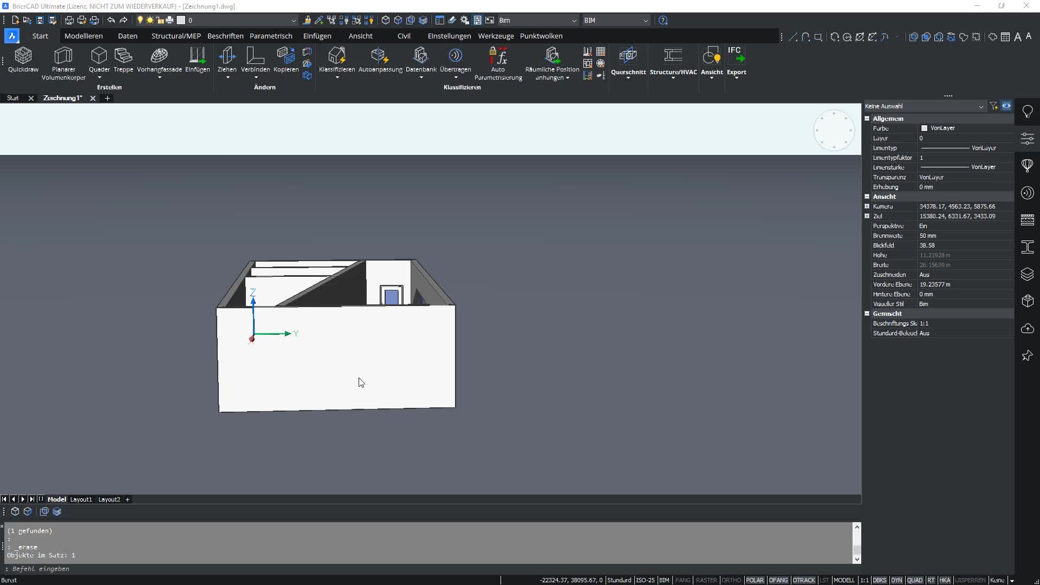Open the BIM workspace dropdown
Screen dimensions: 1040x585
point(616,20)
